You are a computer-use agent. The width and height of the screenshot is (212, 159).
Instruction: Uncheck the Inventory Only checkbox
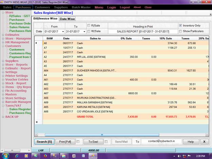point(180,25)
